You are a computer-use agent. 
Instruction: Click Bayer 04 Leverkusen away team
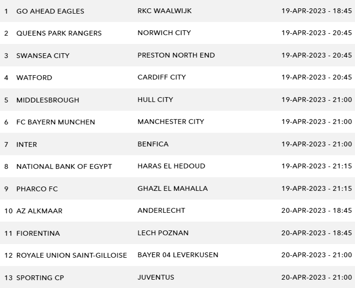[178, 255]
